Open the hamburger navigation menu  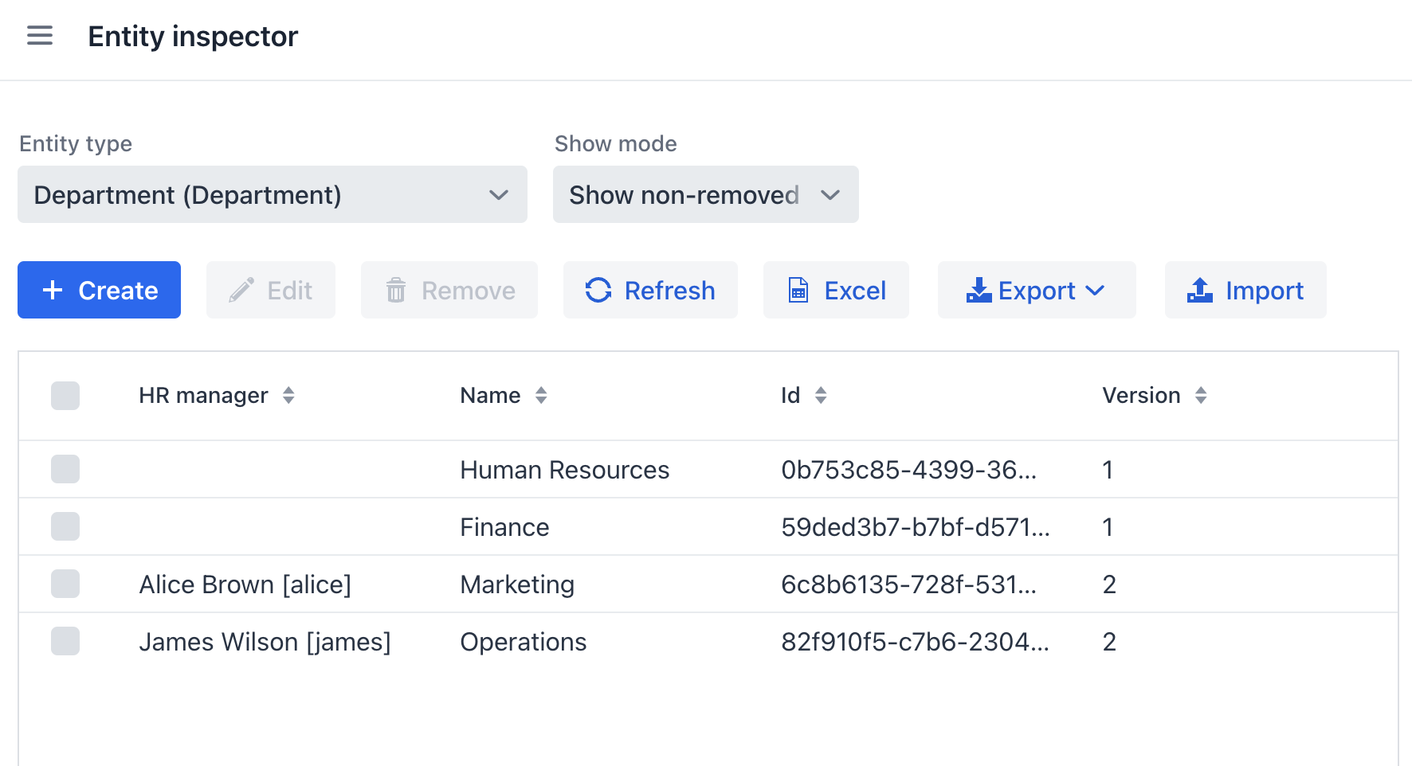(40, 36)
